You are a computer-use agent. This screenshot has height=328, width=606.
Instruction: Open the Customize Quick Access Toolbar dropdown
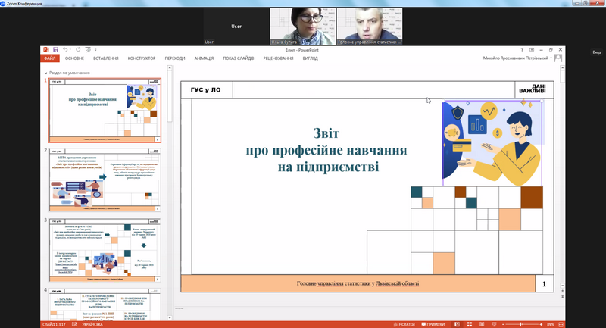tap(94, 49)
